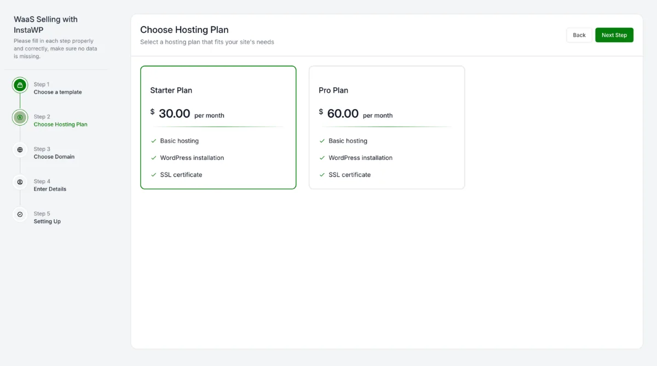Open Choose a template step
657x366 pixels.
point(57,92)
